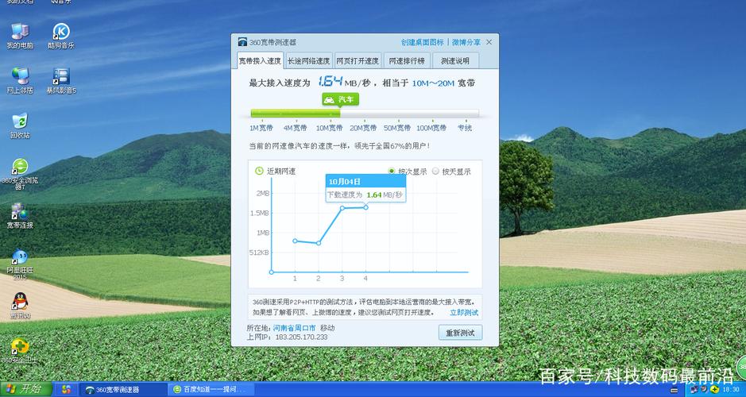Click the 4M宽带 scale label

[x=295, y=127]
